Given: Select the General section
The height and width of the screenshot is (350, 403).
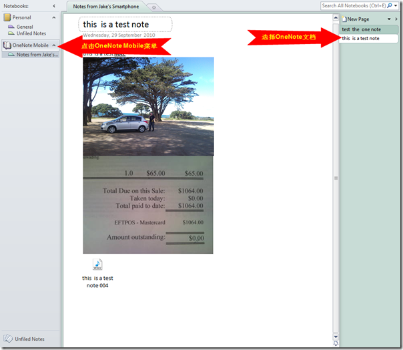Looking at the screenshot, I should 25,27.
